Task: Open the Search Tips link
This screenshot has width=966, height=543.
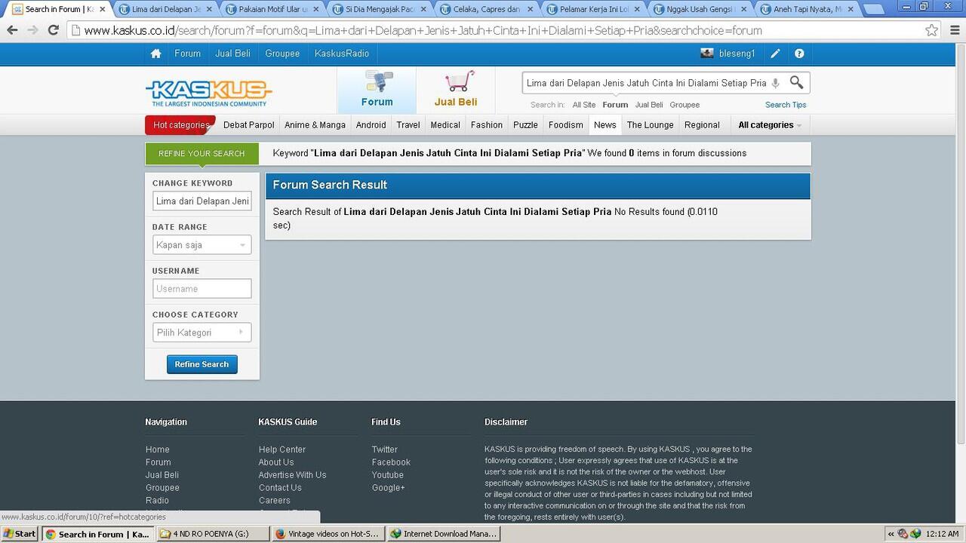Action: tap(786, 105)
